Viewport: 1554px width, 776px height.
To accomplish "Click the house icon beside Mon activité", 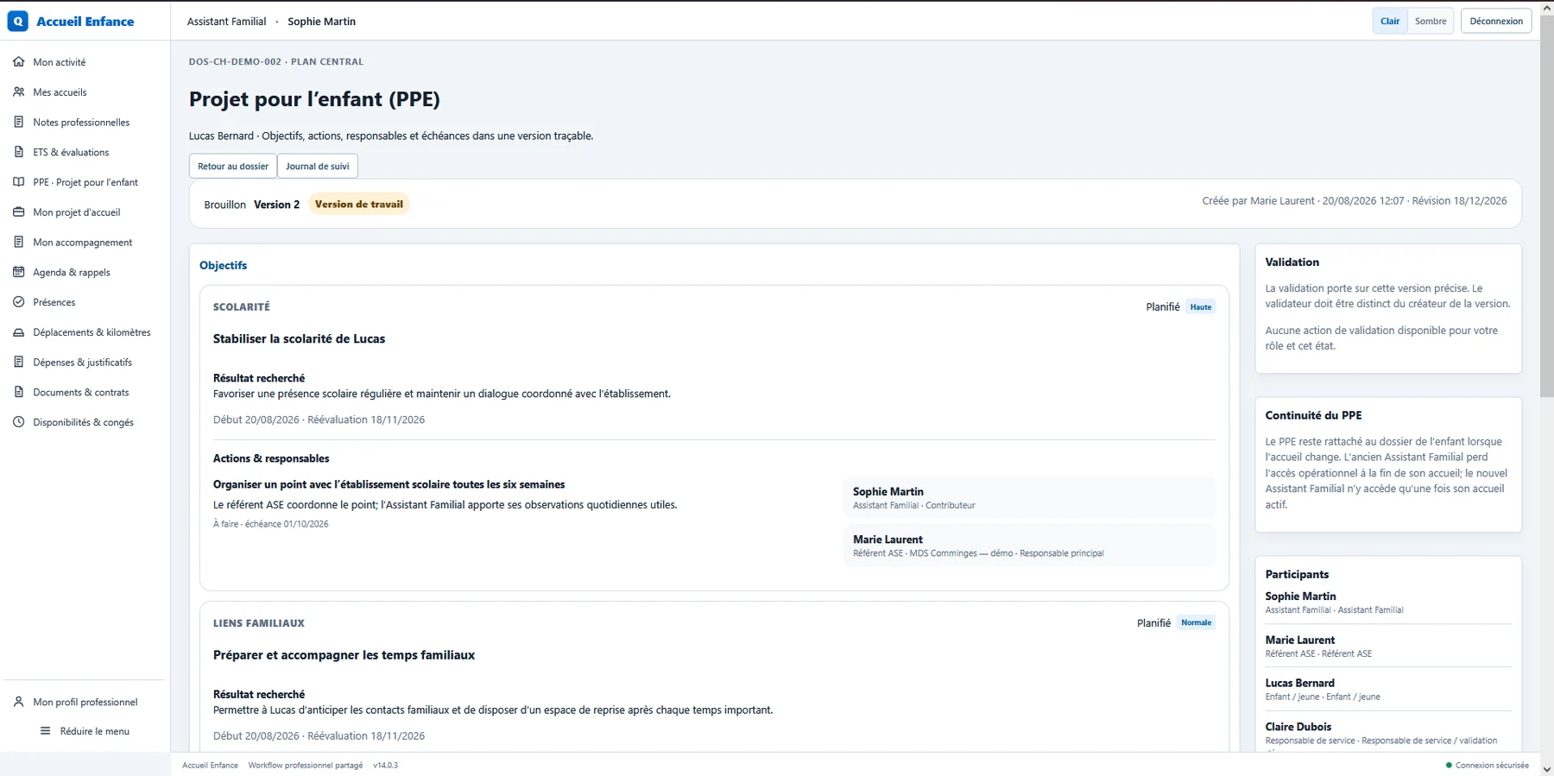I will [19, 62].
